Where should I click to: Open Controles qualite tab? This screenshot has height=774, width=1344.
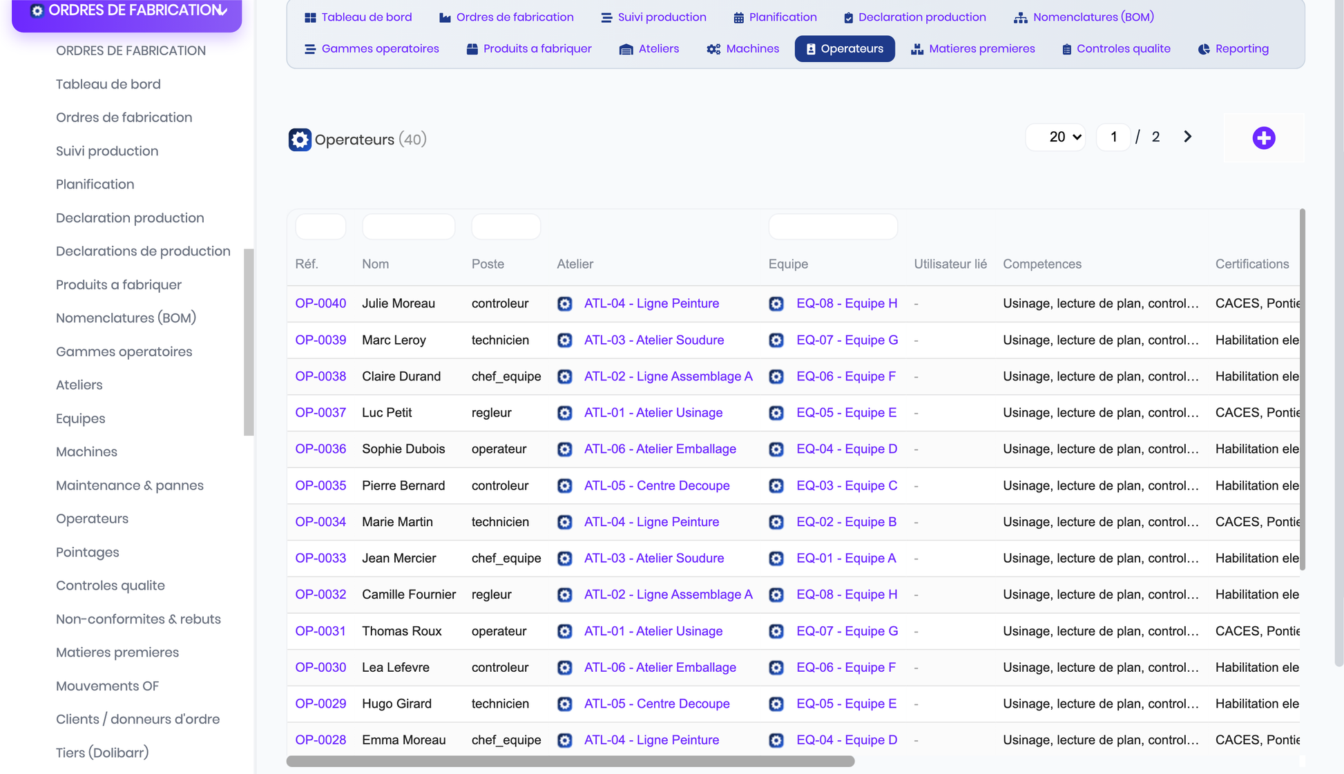1116,49
